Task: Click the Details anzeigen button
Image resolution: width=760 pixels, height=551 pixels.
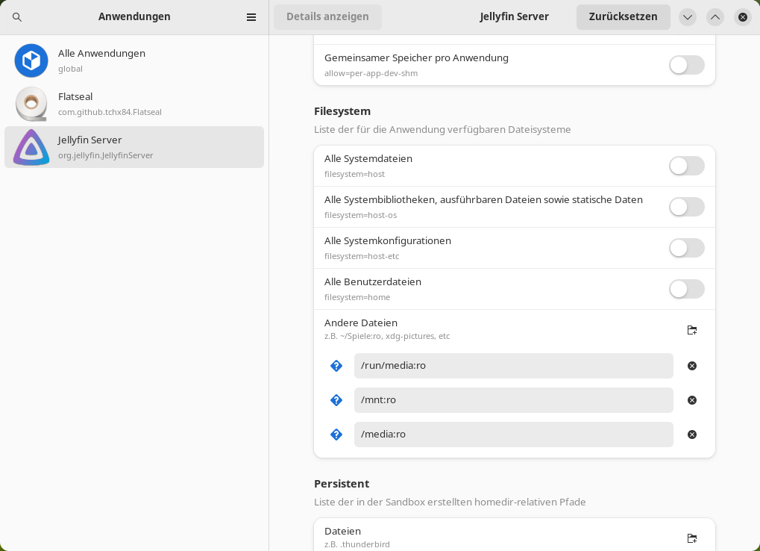Action: pos(327,16)
